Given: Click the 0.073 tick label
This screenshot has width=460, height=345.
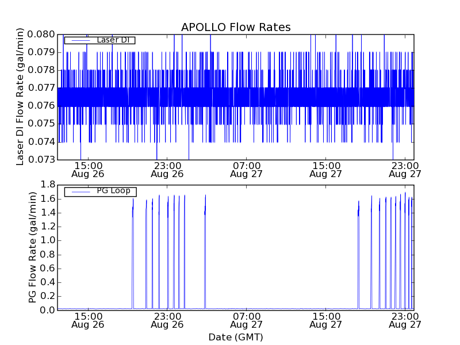Looking at the screenshot, I should tap(41, 160).
